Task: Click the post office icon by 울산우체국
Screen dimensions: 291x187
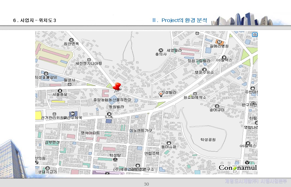Action: pos(72,114)
